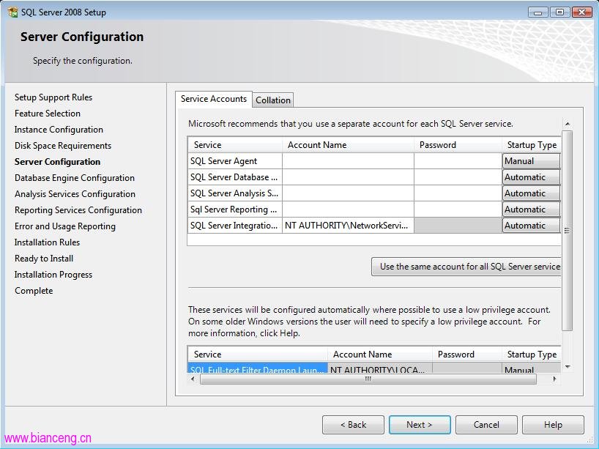Open Startup Type dropdown for SQL Server Integration
The height and width of the screenshot is (449, 599).
[x=531, y=226]
